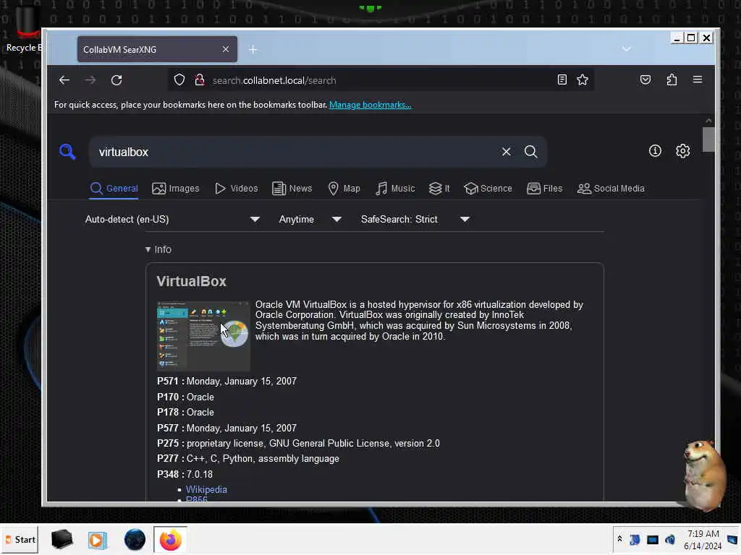Close the CollabVM SearXNG tab
This screenshot has height=555, width=741.
(x=226, y=50)
